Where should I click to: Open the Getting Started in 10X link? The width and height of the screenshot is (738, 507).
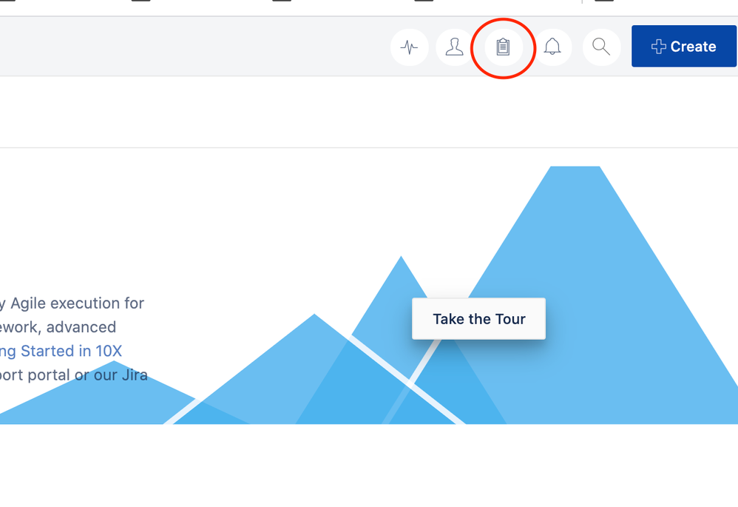tap(59, 351)
